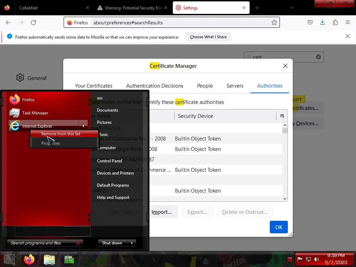
Task: Expand the Shut down options arrow
Action: pyautogui.click(x=132, y=243)
